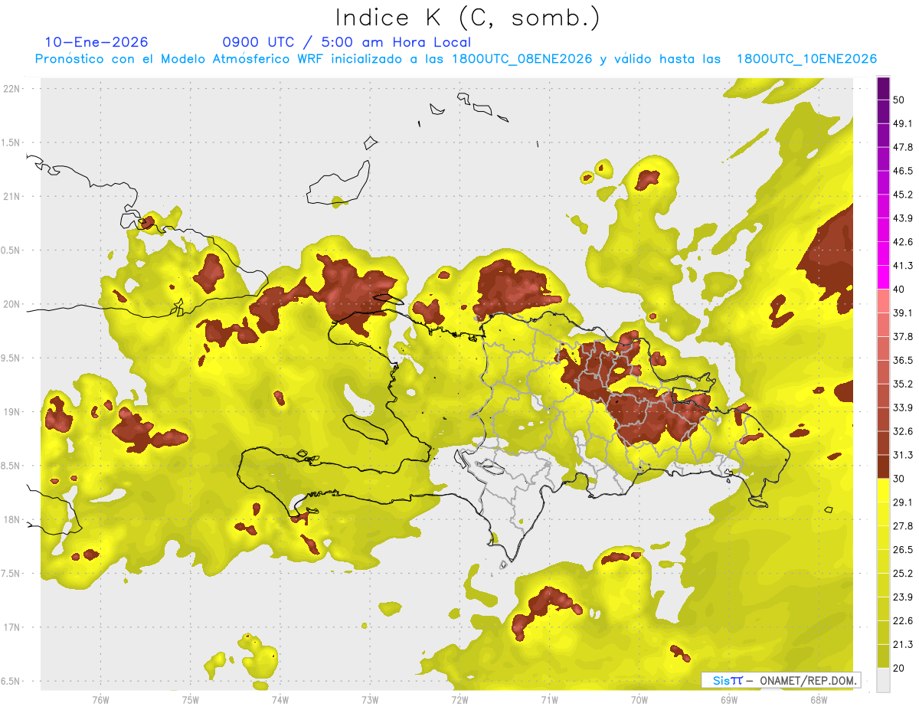Screen dimensions: 919x710
Task: Click the words "Modelo Atmosferico WRF" in the subtitle
Action: tap(231, 59)
